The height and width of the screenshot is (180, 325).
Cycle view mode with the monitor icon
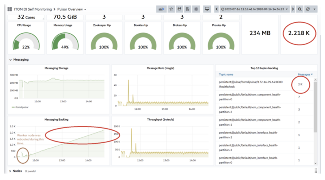(x=207, y=9)
